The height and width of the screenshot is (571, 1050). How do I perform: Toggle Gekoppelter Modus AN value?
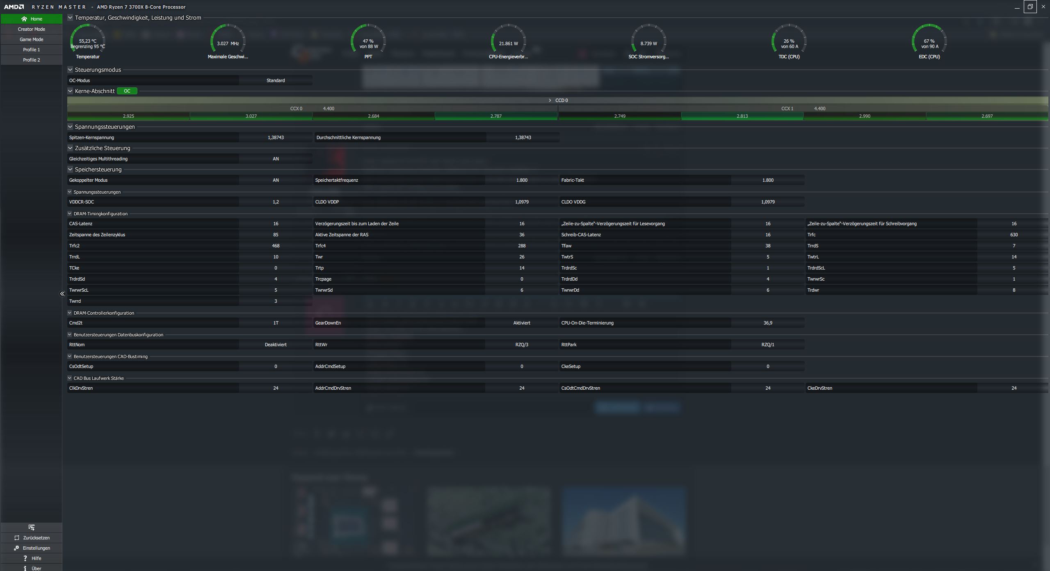click(x=276, y=180)
